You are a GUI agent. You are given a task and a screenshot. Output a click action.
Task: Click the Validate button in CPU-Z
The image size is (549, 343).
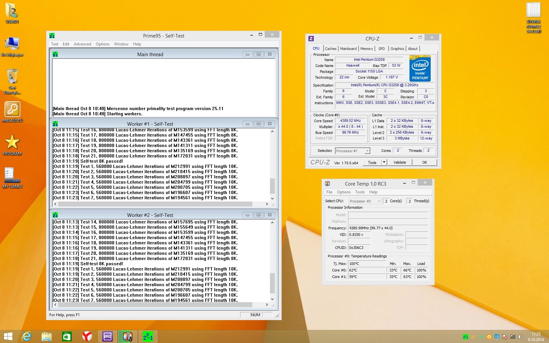point(400,162)
